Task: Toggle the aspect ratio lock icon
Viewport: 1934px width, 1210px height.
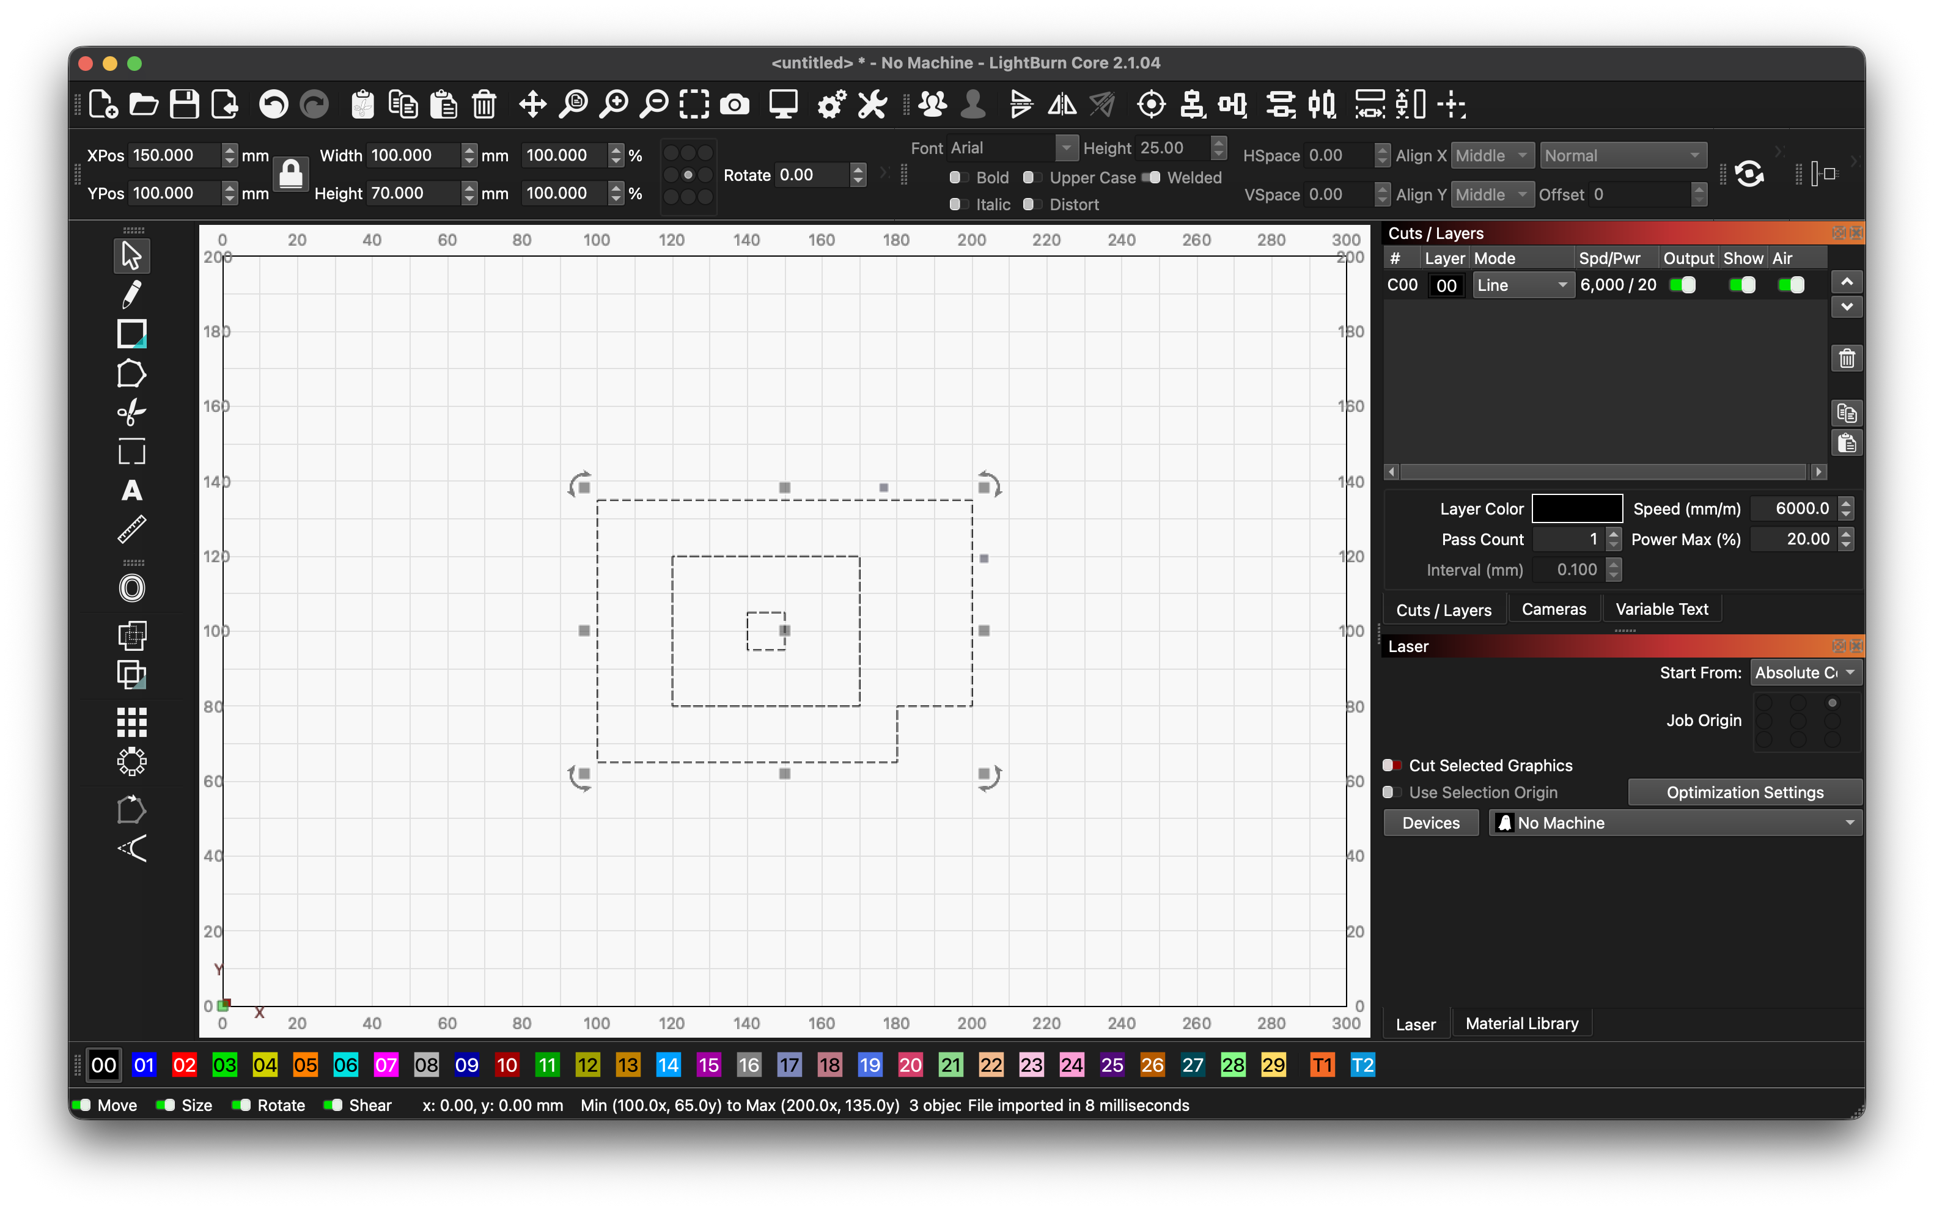Action: click(290, 174)
